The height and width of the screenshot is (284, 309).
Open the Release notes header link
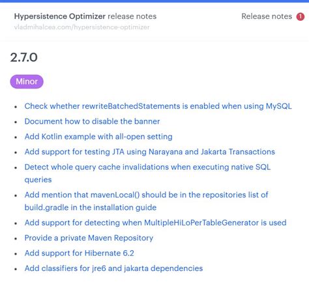point(267,16)
